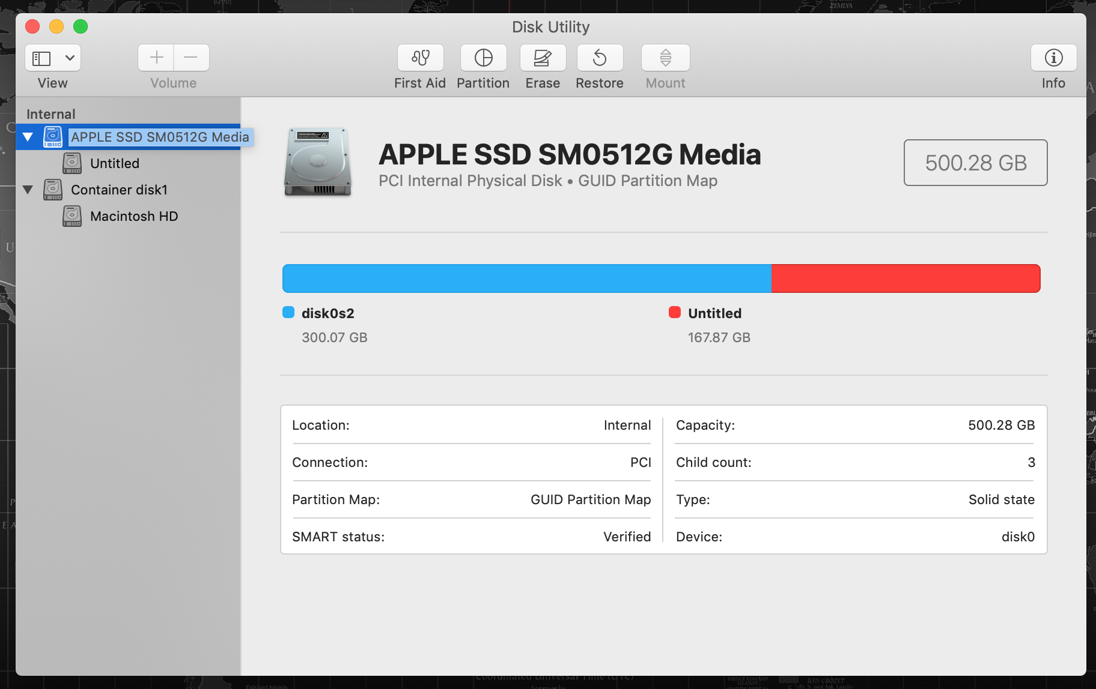Remove volume with minus button

[x=191, y=58]
